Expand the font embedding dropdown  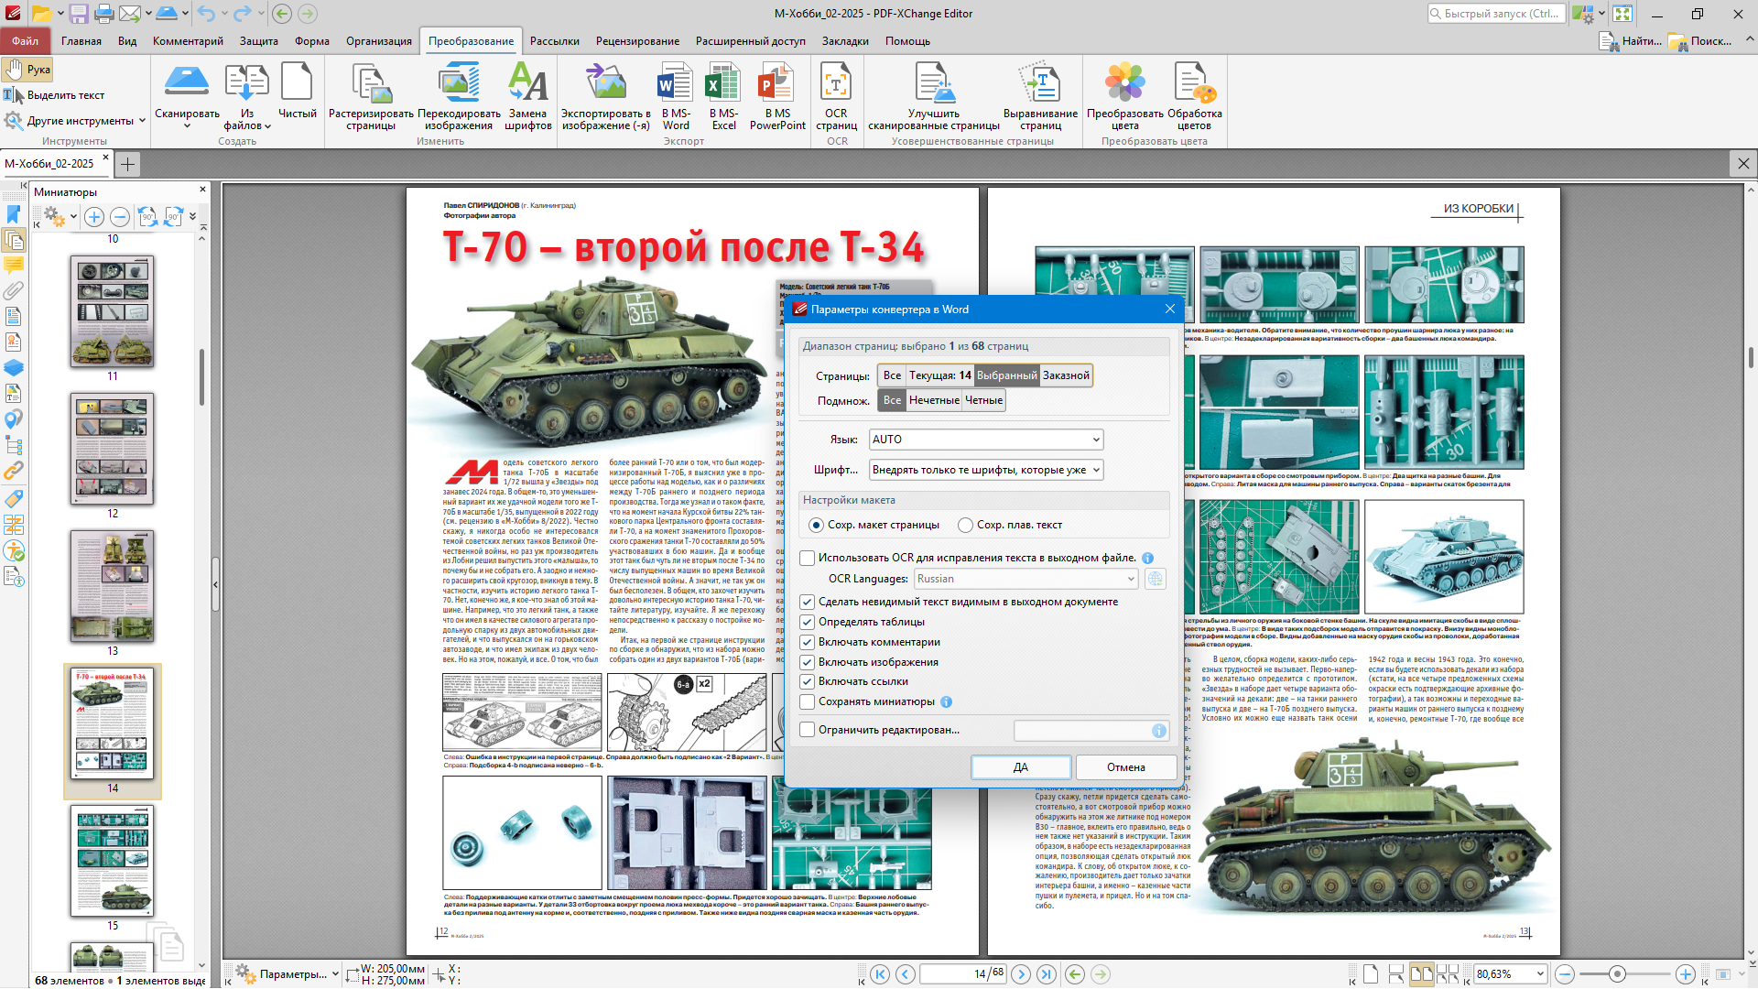point(1096,470)
